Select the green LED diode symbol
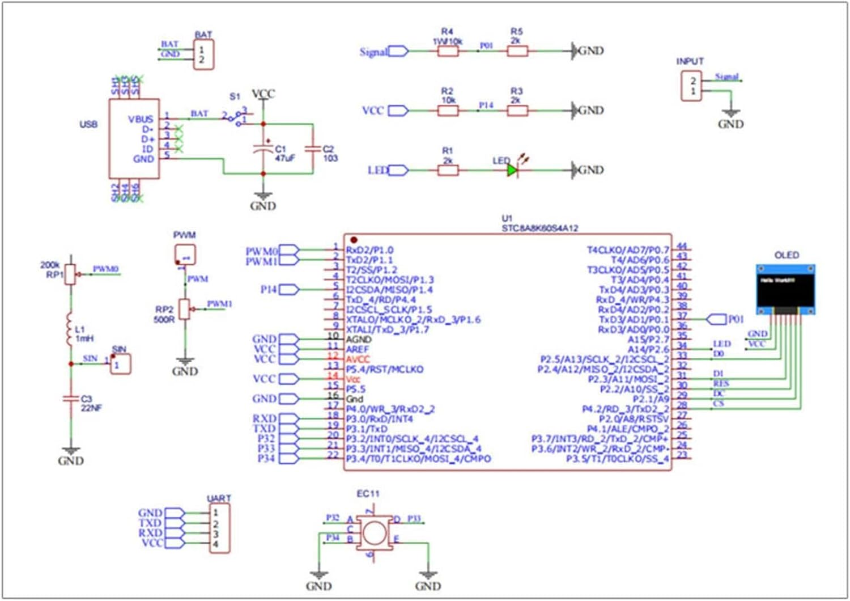Image resolution: width=850 pixels, height=601 pixels. [512, 170]
